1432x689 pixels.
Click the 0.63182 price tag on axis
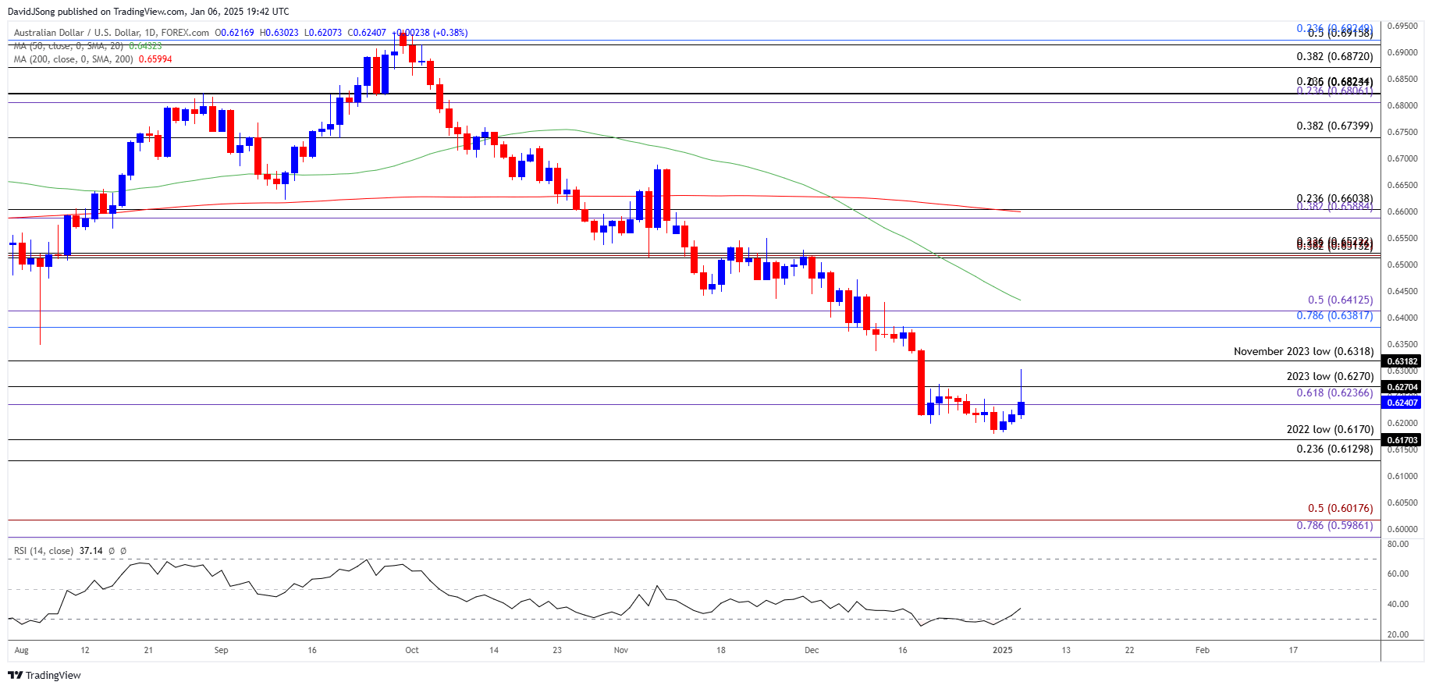(1402, 361)
